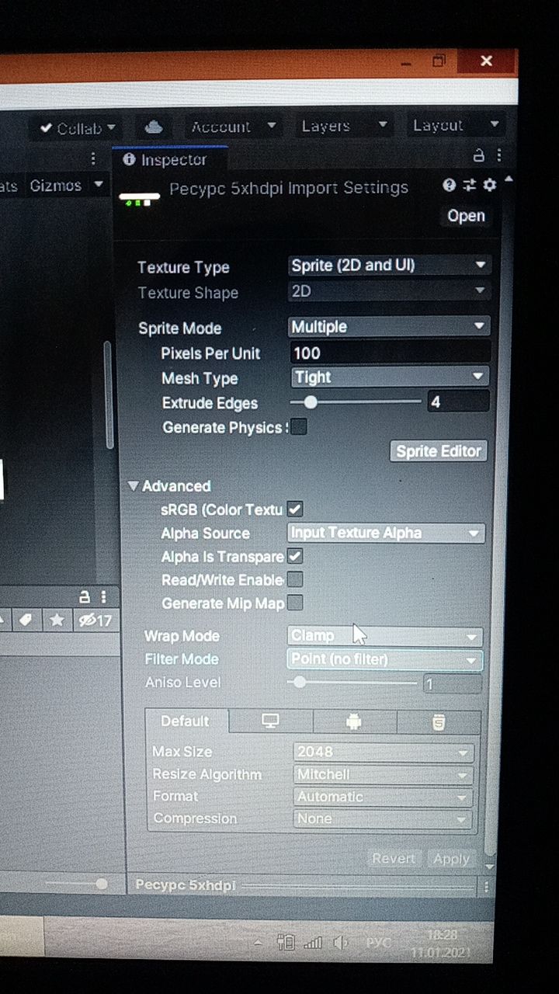Open import settings help icon
Viewport: 559px width, 994px height.
(x=449, y=185)
